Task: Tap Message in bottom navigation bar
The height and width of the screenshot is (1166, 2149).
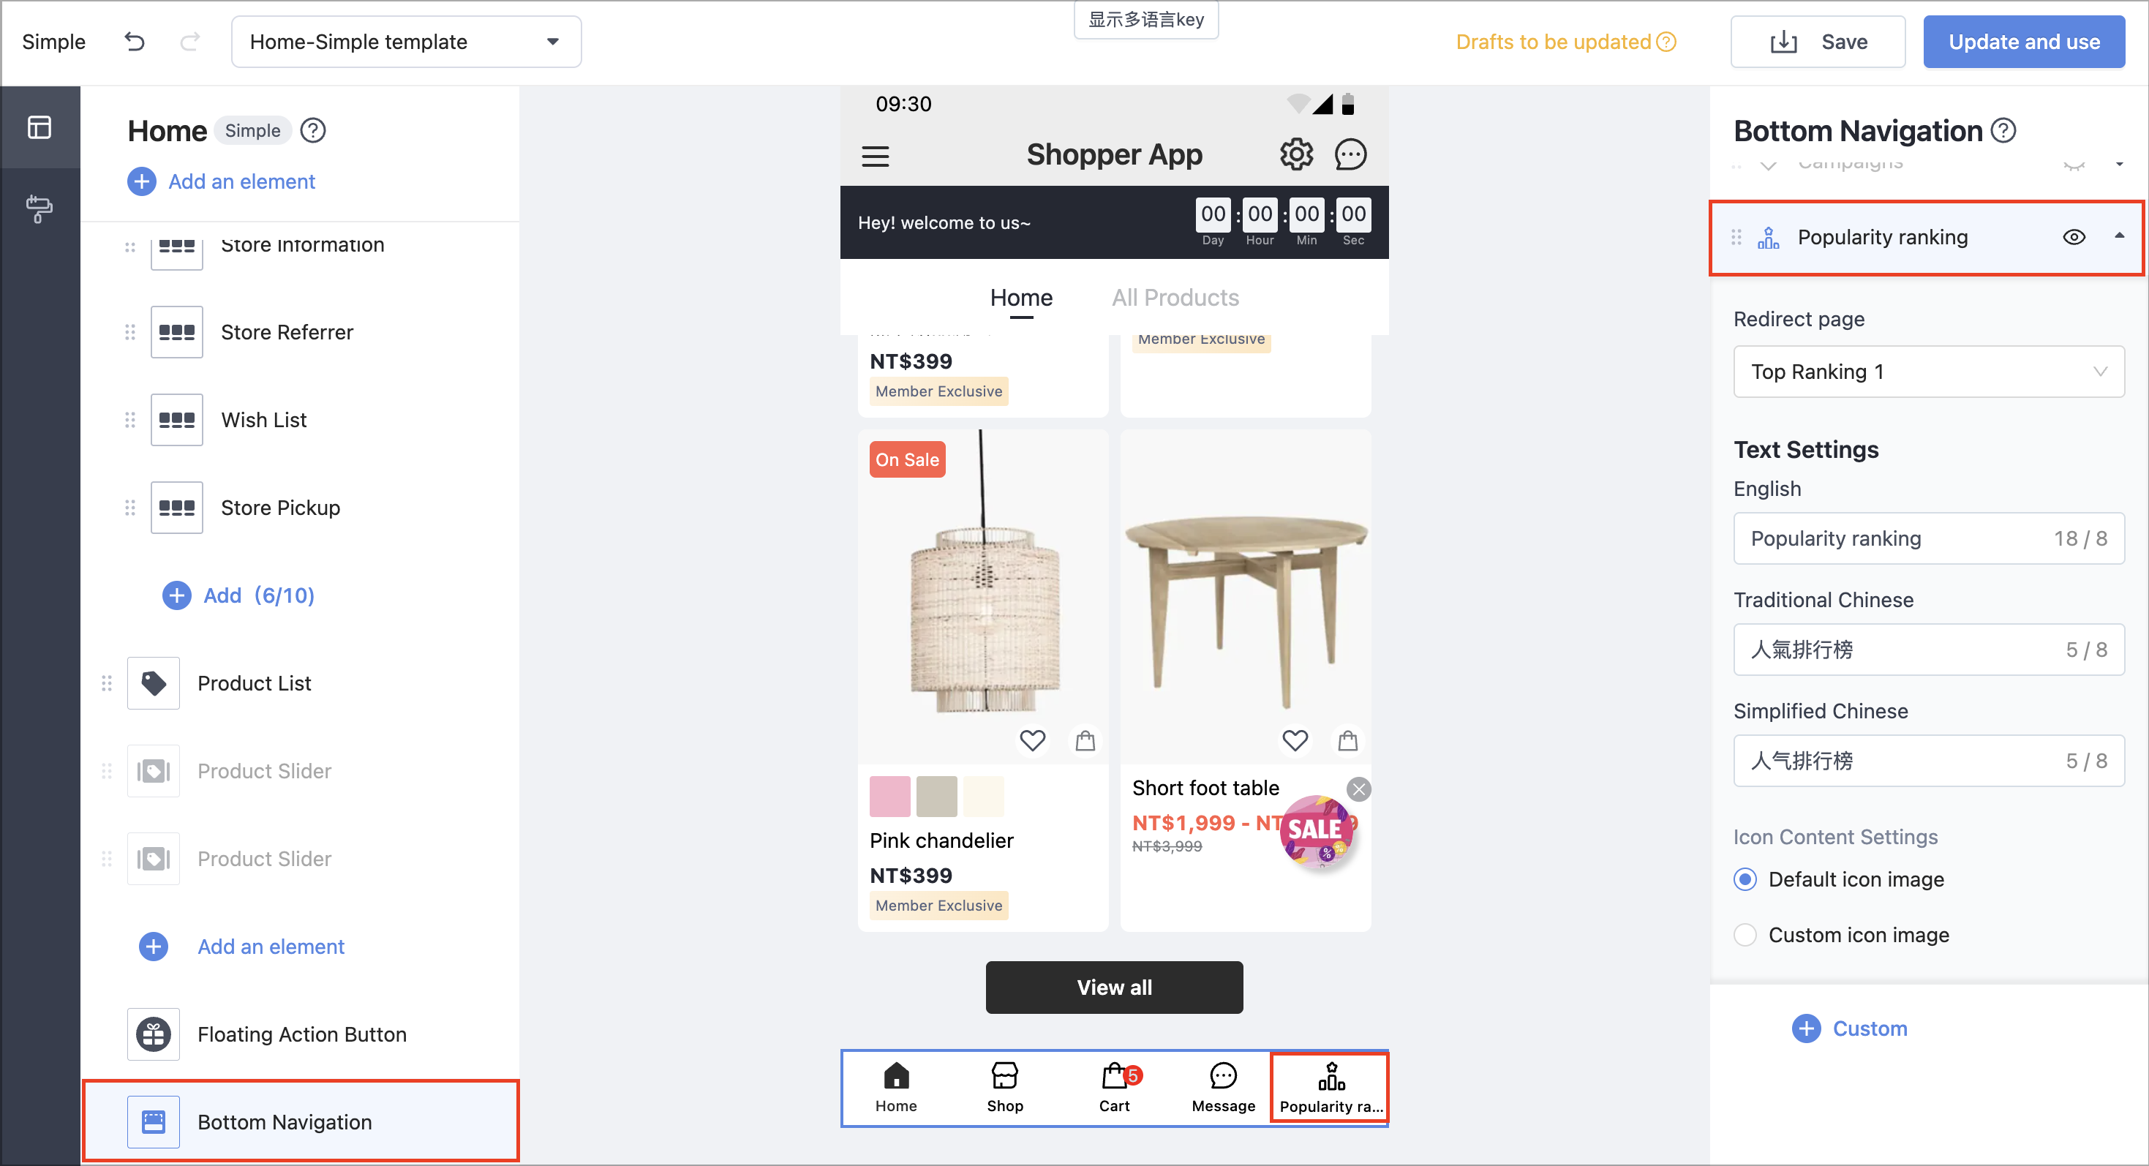Action: tap(1223, 1088)
